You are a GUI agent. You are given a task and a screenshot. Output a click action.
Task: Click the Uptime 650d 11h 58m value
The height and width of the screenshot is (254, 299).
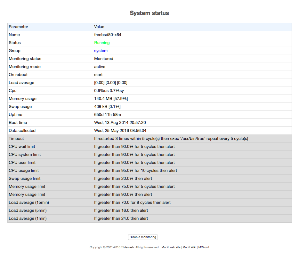[108, 114]
